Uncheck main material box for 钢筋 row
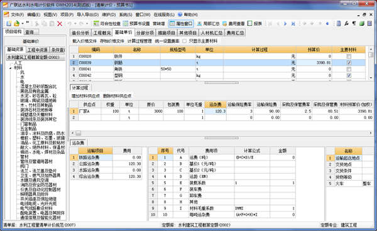The width and height of the screenshot is (377, 231). click(349, 63)
